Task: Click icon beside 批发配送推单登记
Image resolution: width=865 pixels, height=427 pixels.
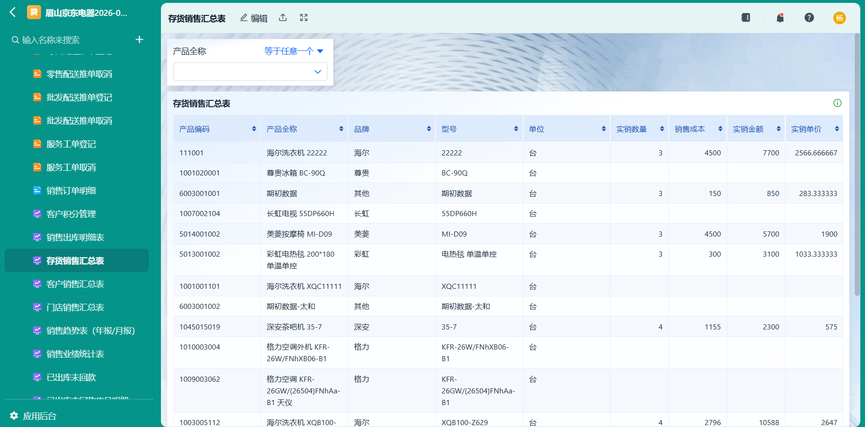Action: 37,97
